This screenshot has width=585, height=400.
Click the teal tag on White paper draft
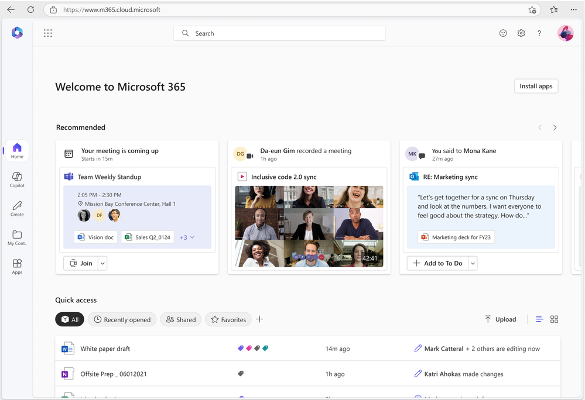[265, 348]
